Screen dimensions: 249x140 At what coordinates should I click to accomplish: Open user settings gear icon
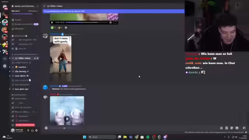coord(36,130)
